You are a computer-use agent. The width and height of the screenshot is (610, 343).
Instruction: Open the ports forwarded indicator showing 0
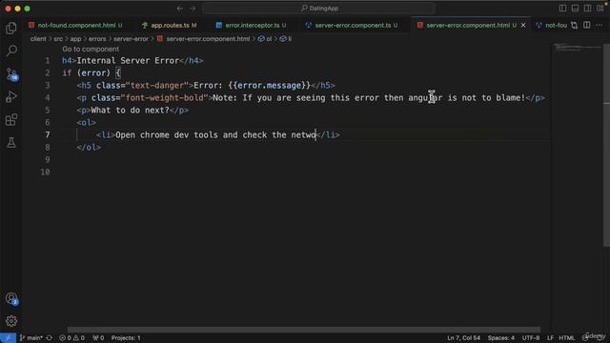(x=98, y=338)
